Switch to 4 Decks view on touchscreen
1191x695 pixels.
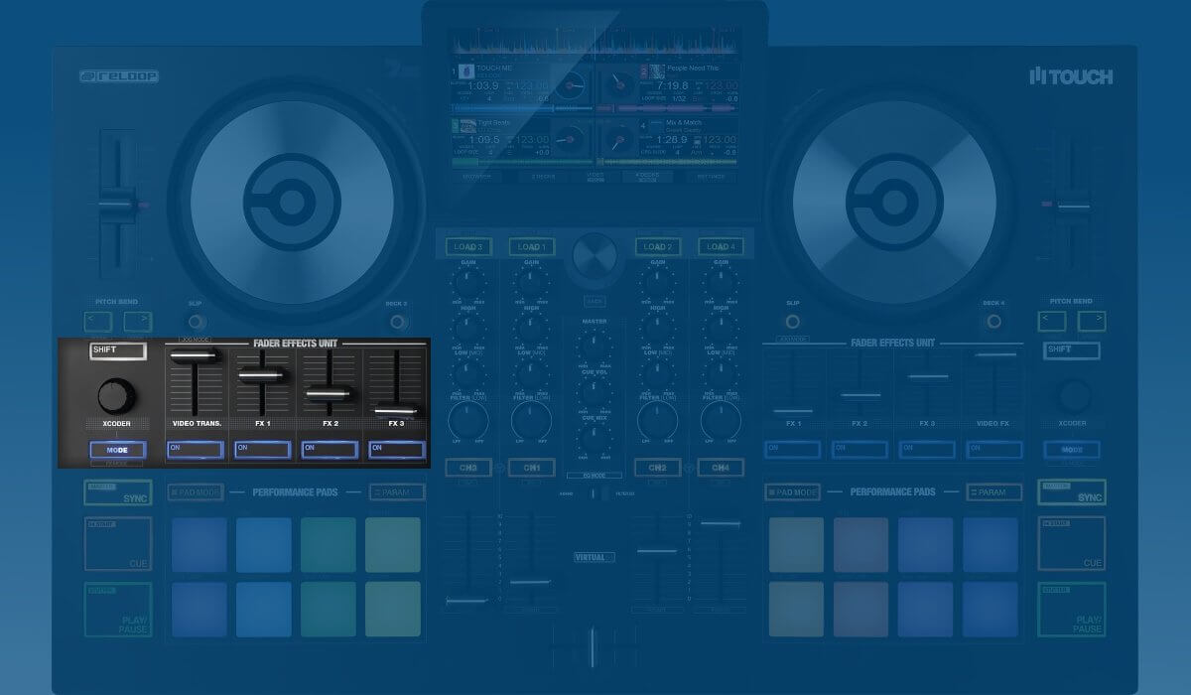646,176
